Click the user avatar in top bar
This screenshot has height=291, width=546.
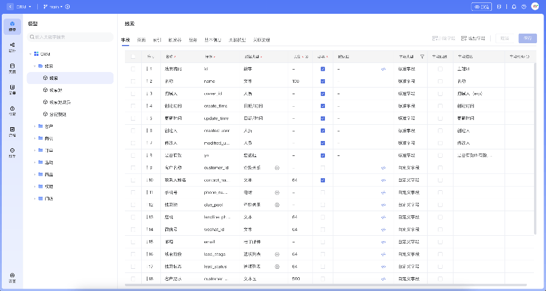(535, 7)
